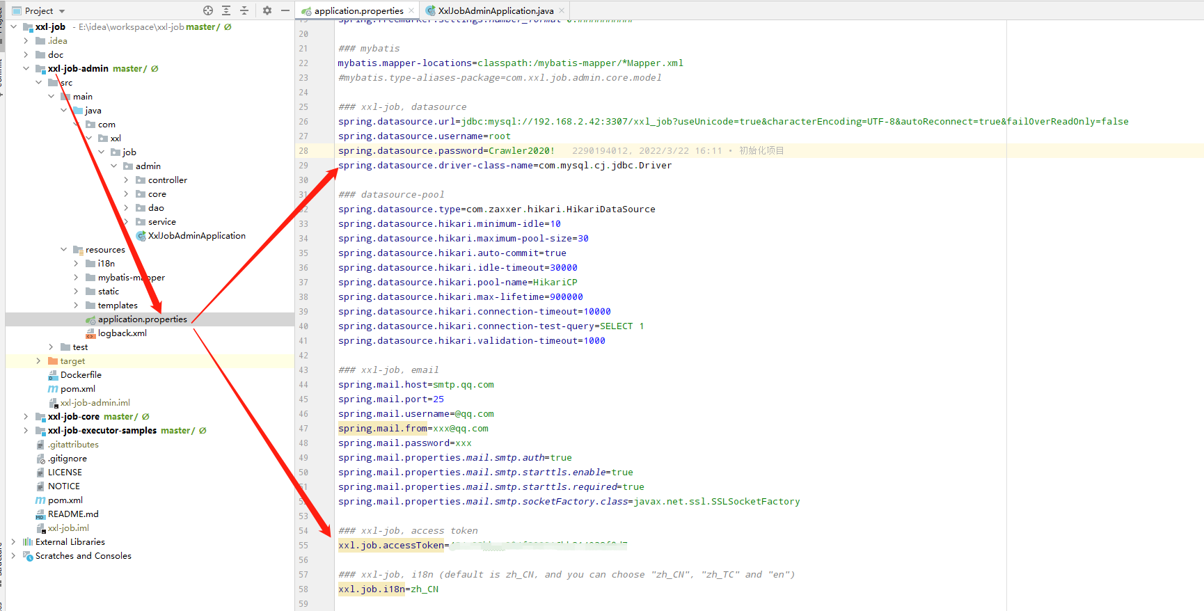Close the application.properties tab
The height and width of the screenshot is (611, 1204).
click(412, 10)
